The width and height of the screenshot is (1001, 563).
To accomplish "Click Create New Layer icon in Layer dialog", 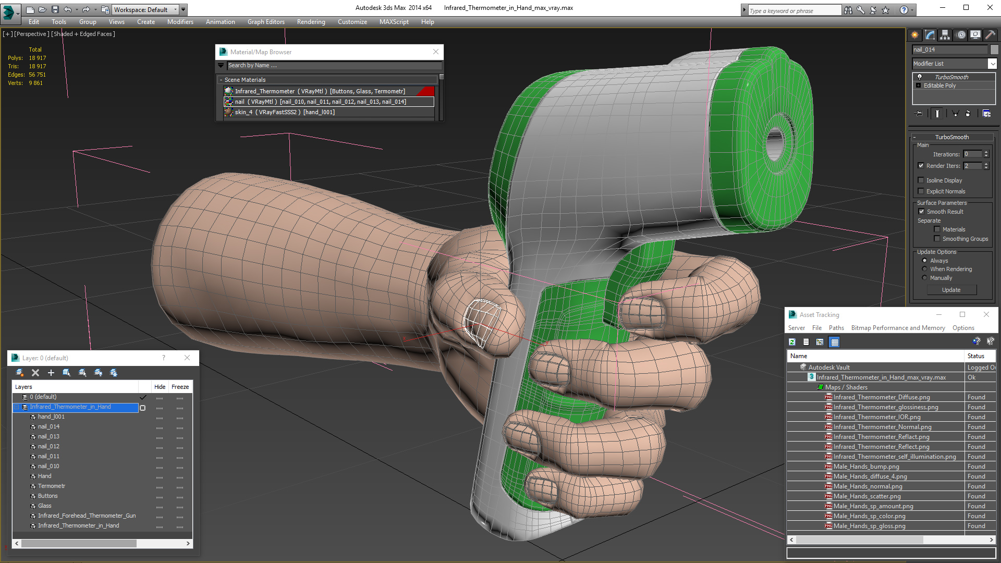I will 20,373.
